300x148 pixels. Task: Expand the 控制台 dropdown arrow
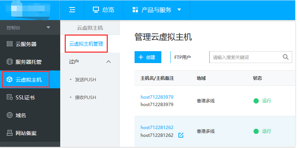(48, 28)
